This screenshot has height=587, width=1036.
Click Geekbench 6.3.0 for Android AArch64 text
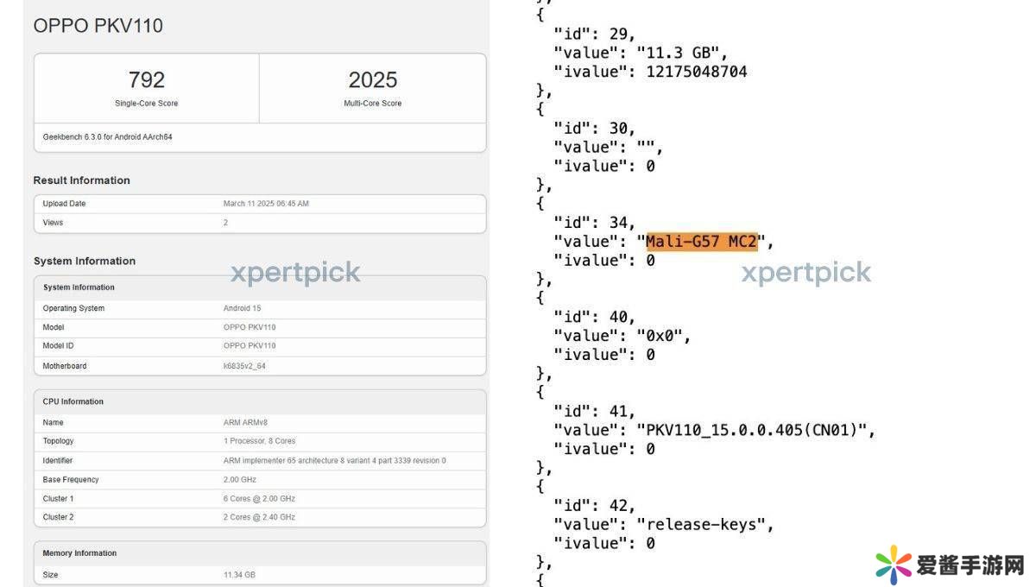coord(107,136)
